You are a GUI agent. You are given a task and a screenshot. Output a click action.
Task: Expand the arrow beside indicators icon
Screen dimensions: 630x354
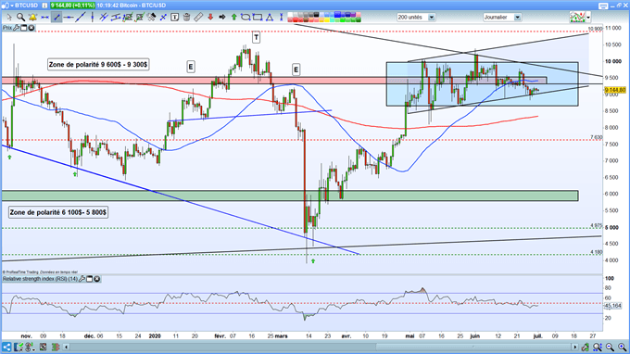[x=588, y=18]
